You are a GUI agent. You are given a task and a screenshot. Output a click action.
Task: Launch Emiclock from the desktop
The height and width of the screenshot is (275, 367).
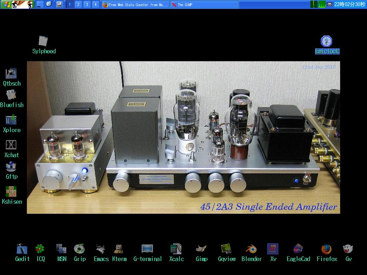click(327, 41)
